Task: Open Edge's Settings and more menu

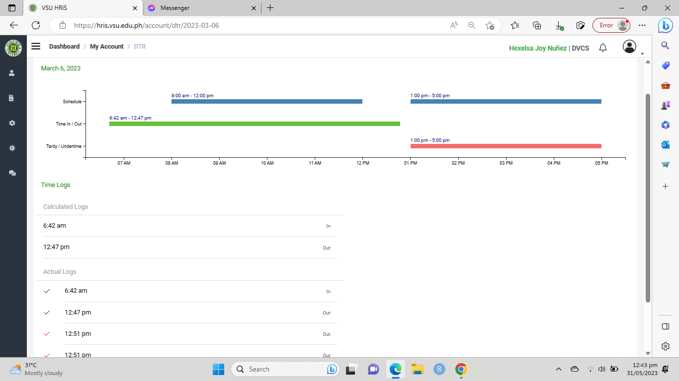Action: click(x=642, y=25)
